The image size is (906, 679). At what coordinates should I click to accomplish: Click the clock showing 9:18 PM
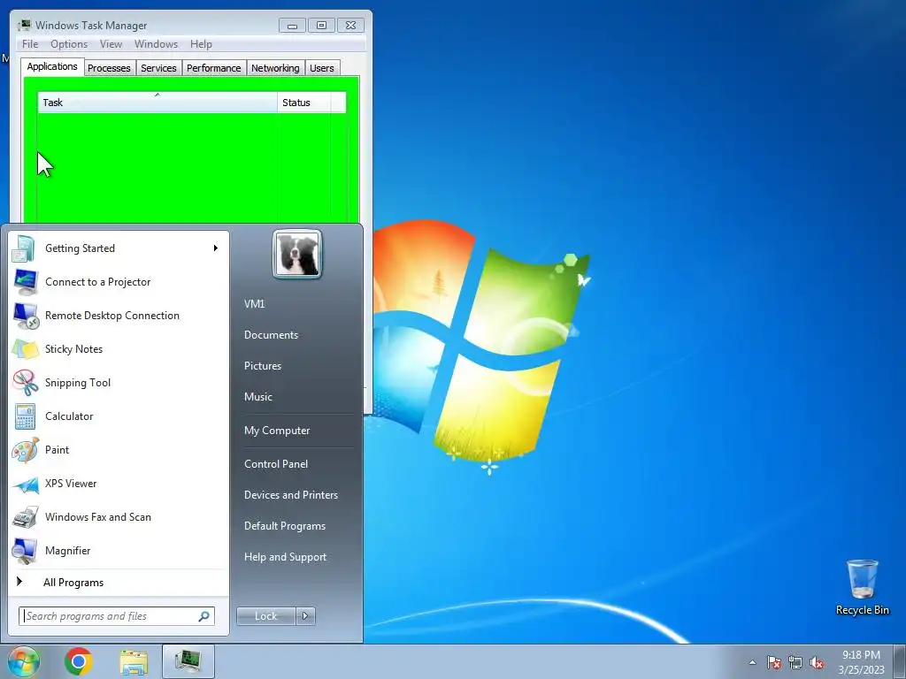(861, 662)
